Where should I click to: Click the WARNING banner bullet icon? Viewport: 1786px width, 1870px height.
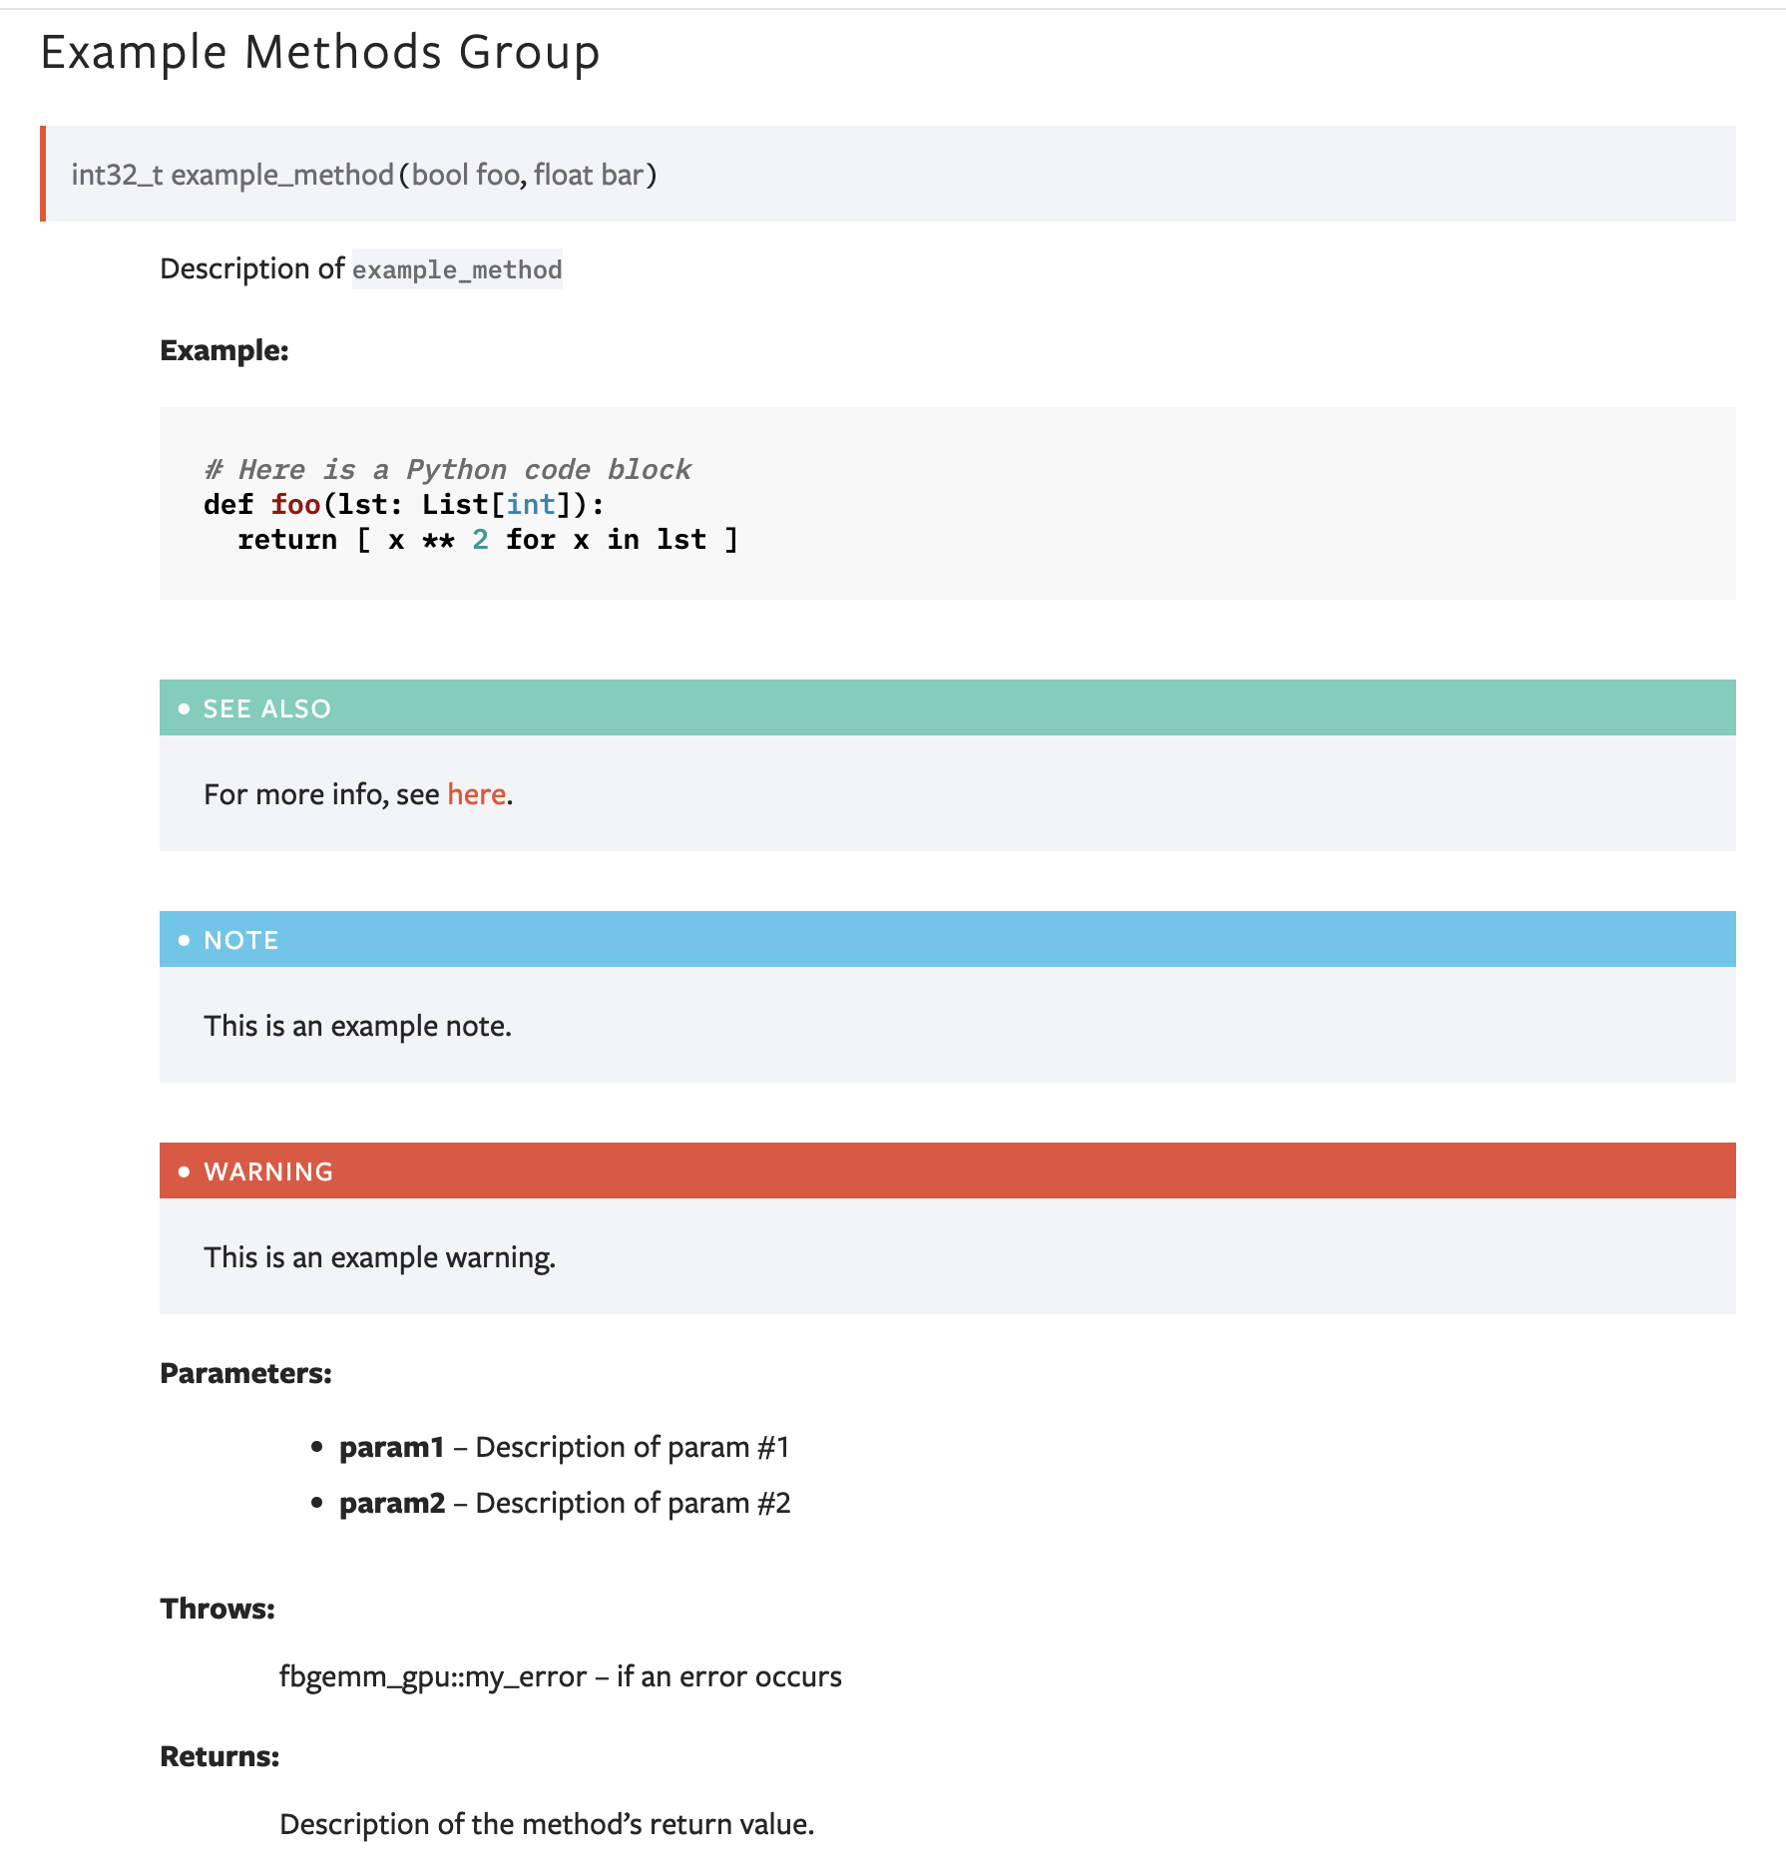coord(184,1171)
